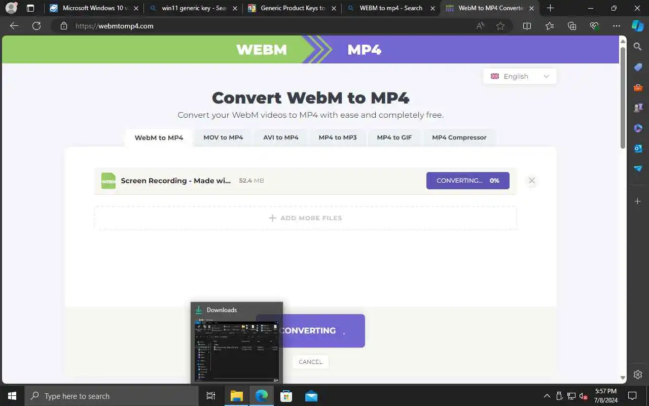Click the CONVERTING 0% progress button
649x406 pixels.
468,181
